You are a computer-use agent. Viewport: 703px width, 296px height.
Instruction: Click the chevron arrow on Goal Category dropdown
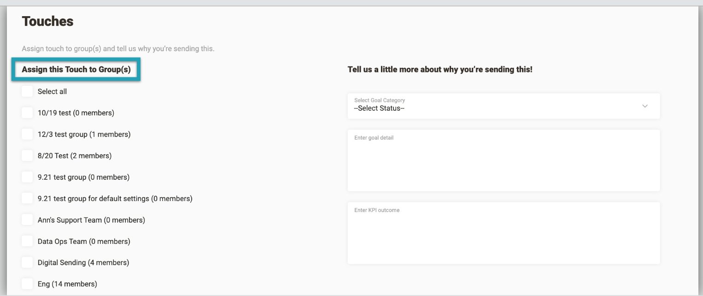(x=644, y=106)
